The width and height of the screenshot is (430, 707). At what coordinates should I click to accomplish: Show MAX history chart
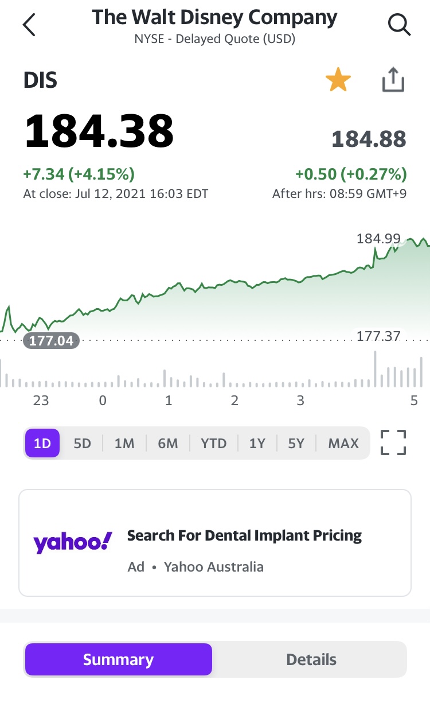[x=343, y=443]
